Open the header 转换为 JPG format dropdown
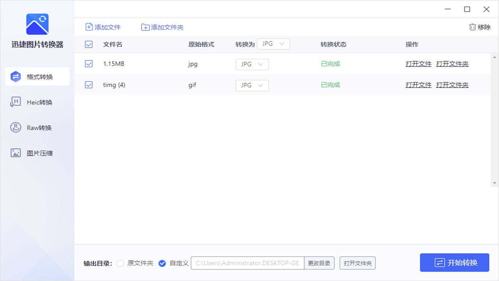 pos(273,44)
